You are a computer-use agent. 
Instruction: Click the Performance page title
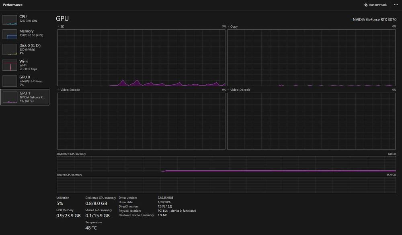[13, 5]
